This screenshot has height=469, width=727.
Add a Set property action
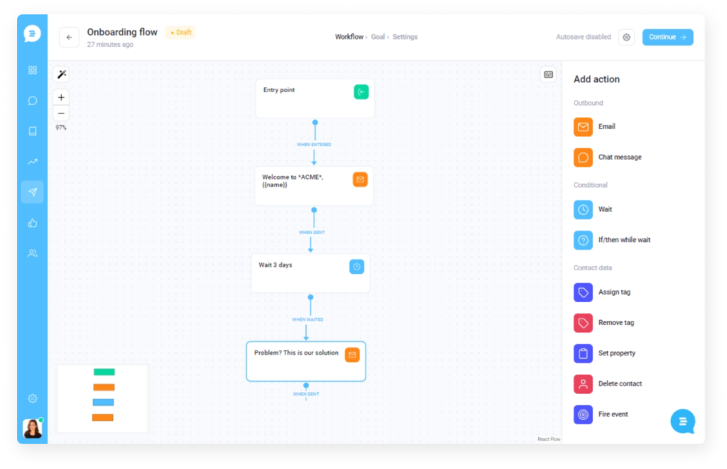coord(605,353)
